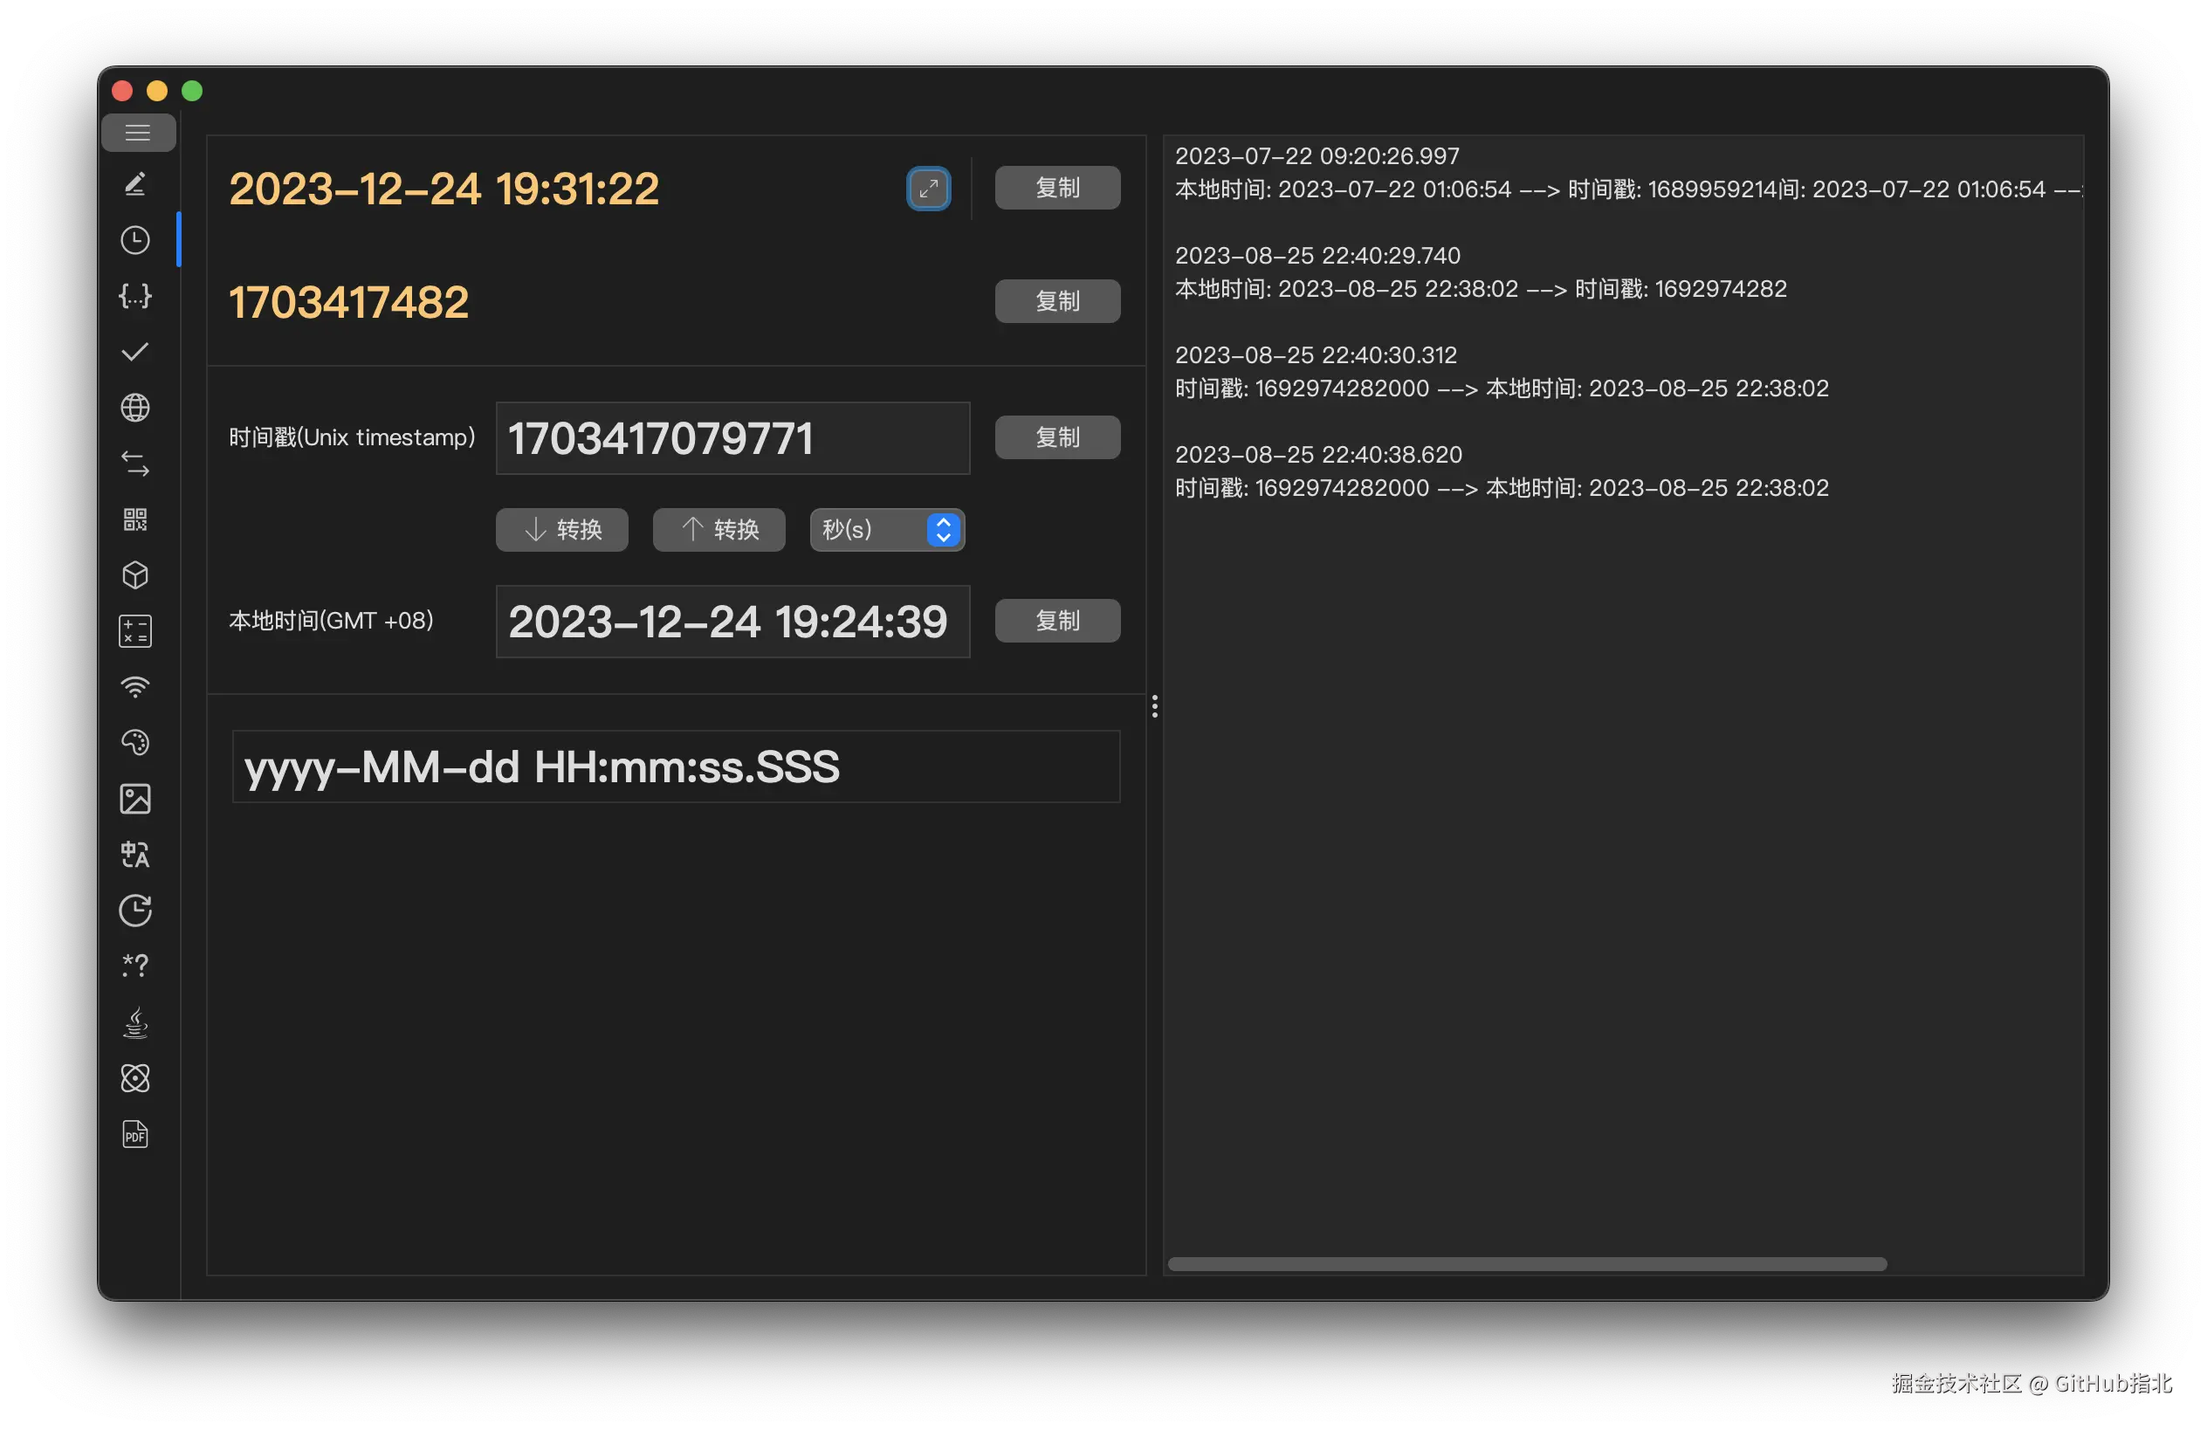Open the globe network tool
This screenshot has width=2207, height=1430.
[135, 408]
